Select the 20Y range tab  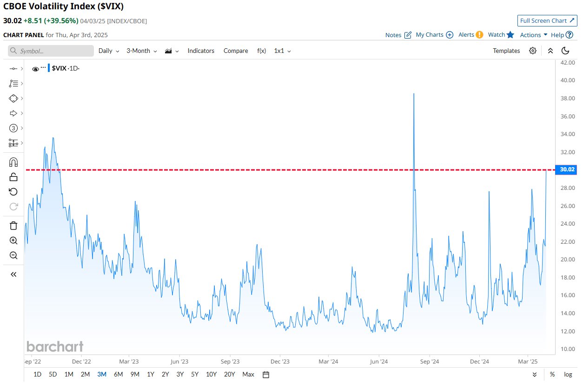[x=229, y=374]
